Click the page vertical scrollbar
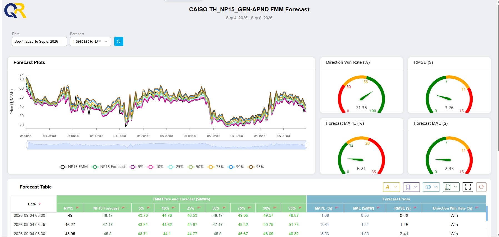The width and height of the screenshot is (499, 237). click(x=498, y=78)
